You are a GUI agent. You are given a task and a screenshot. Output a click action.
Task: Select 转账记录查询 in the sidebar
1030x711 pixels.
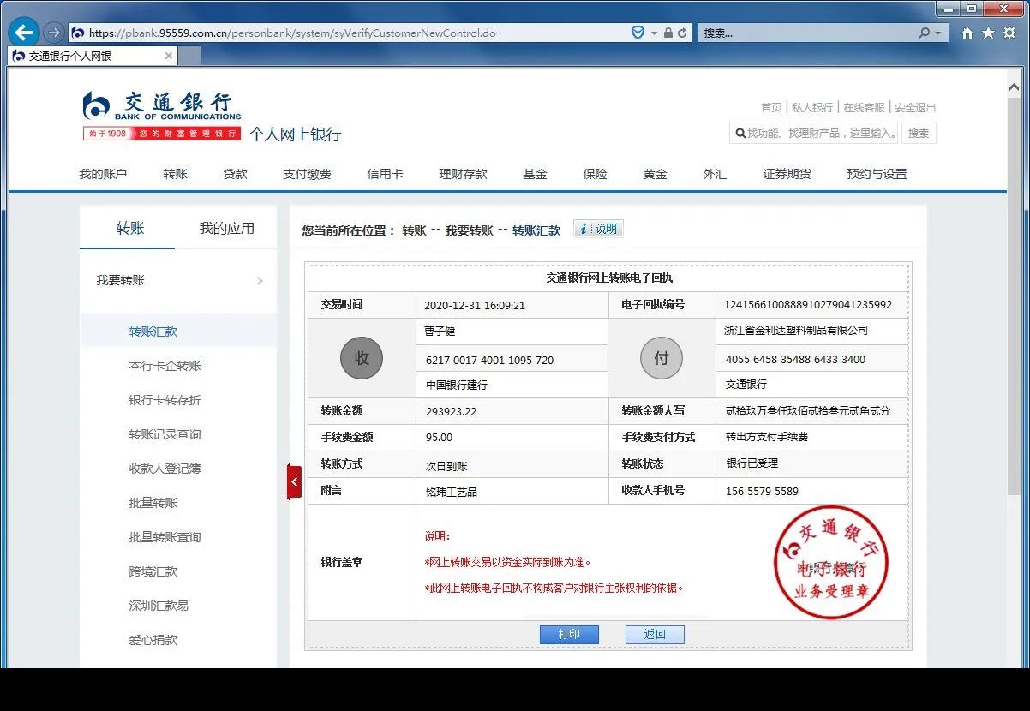[x=165, y=434]
